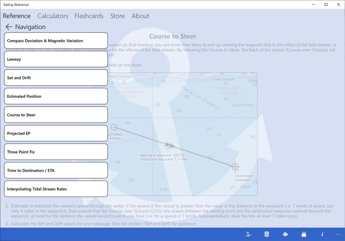This screenshot has height=241, width=345.
Task: Select the anchor Reference icon in bottom bar
Action: (x=248, y=234)
